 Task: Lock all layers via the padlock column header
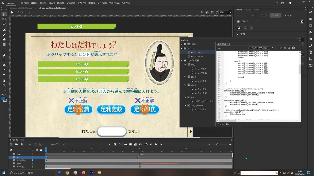point(41,150)
